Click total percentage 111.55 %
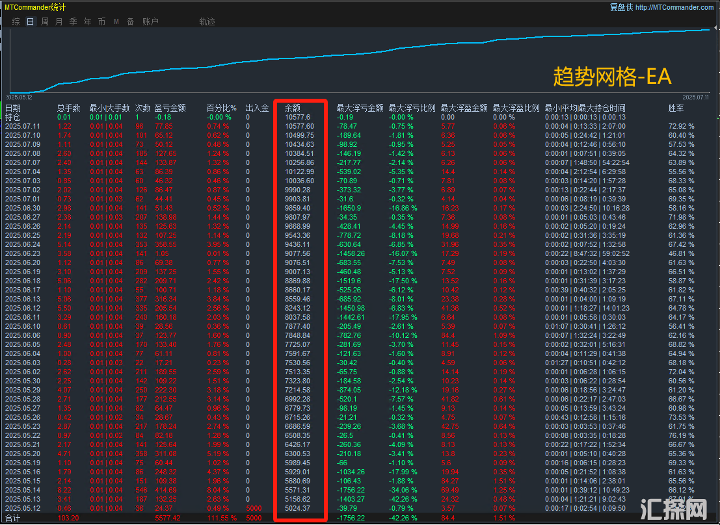 pyautogui.click(x=222, y=518)
